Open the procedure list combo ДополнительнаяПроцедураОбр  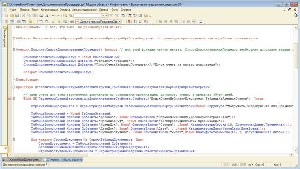[98, 22]
